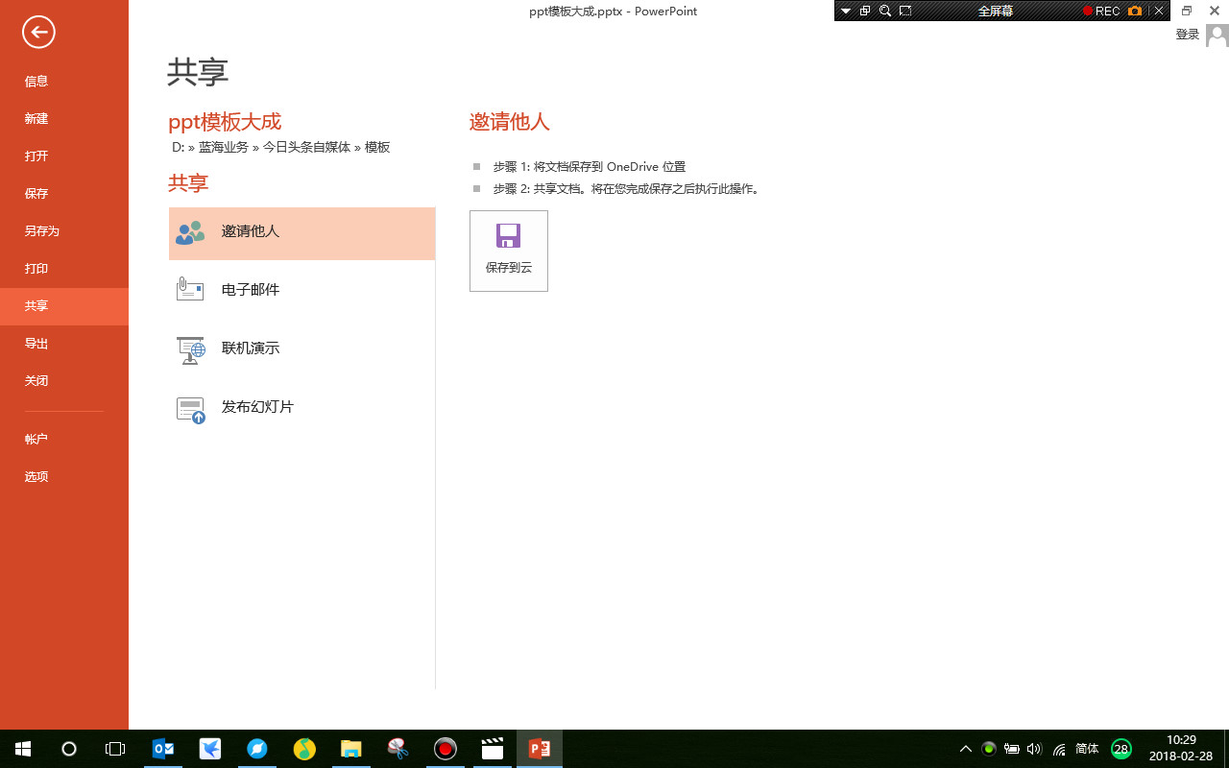
Task: Click the 保存到云 button
Action: click(508, 251)
